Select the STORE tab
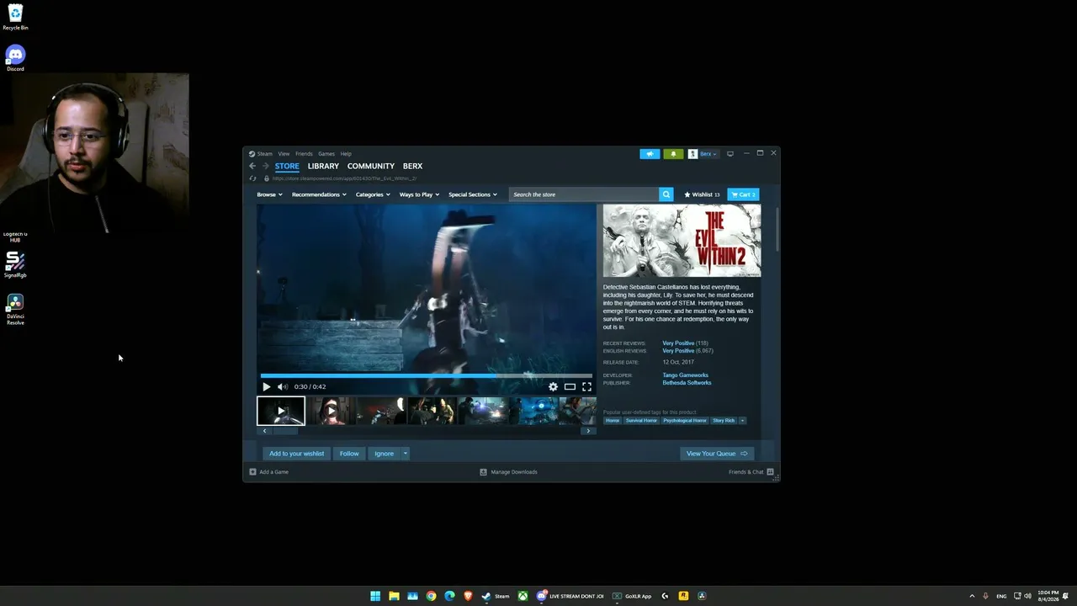Screen dimensions: 1077x606 pos(287,166)
